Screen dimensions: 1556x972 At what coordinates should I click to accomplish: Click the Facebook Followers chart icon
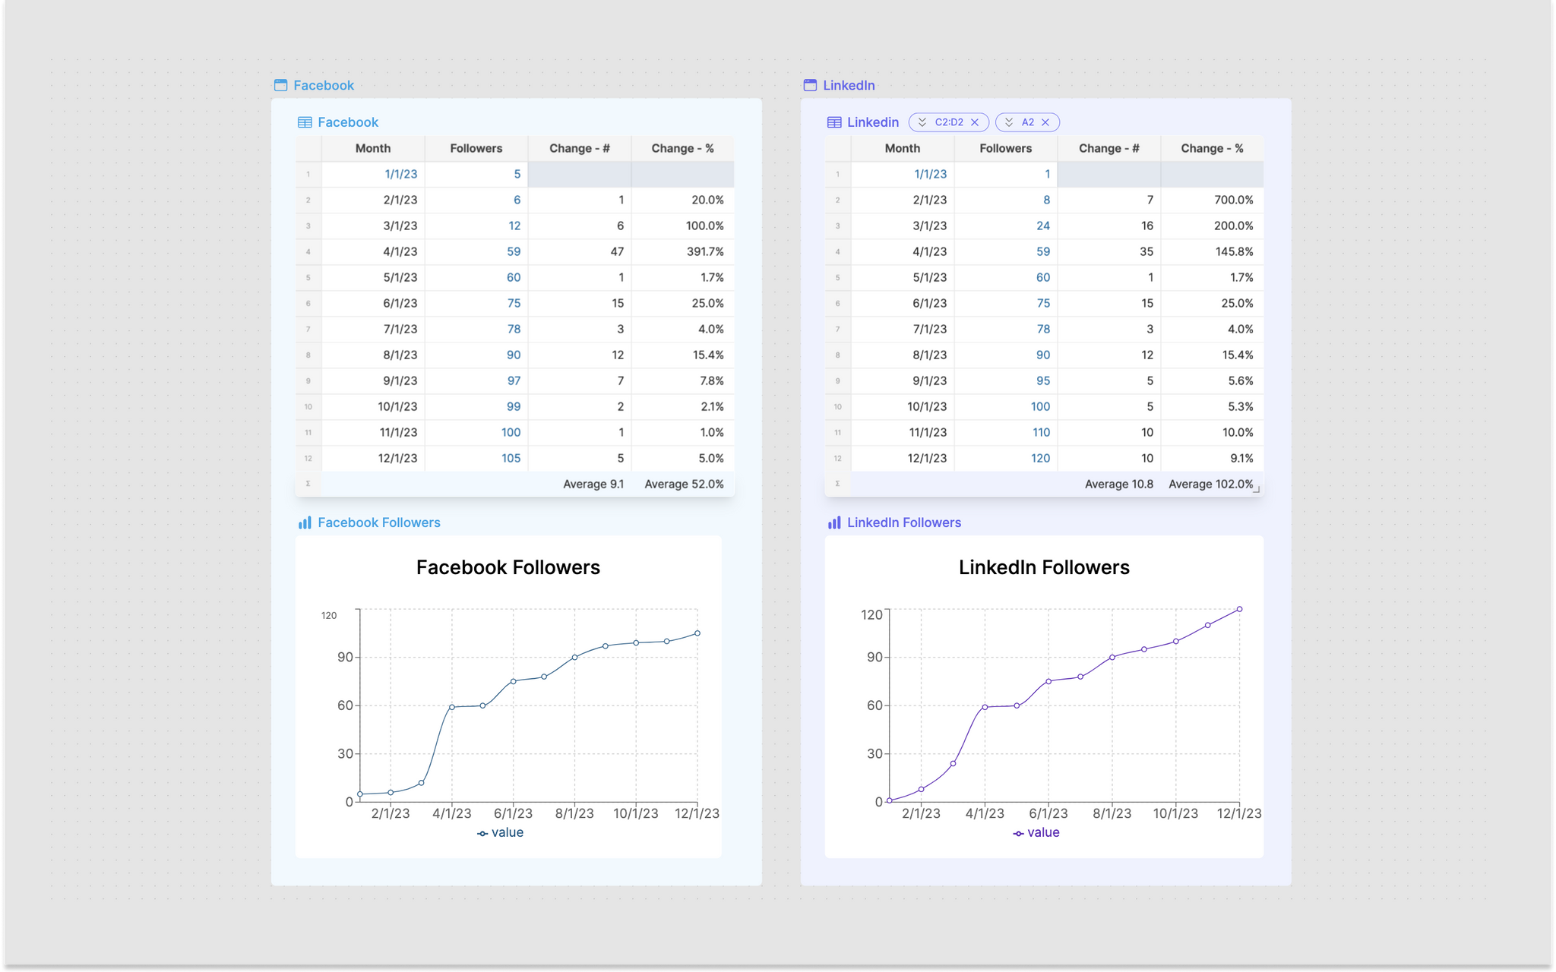[x=305, y=522]
